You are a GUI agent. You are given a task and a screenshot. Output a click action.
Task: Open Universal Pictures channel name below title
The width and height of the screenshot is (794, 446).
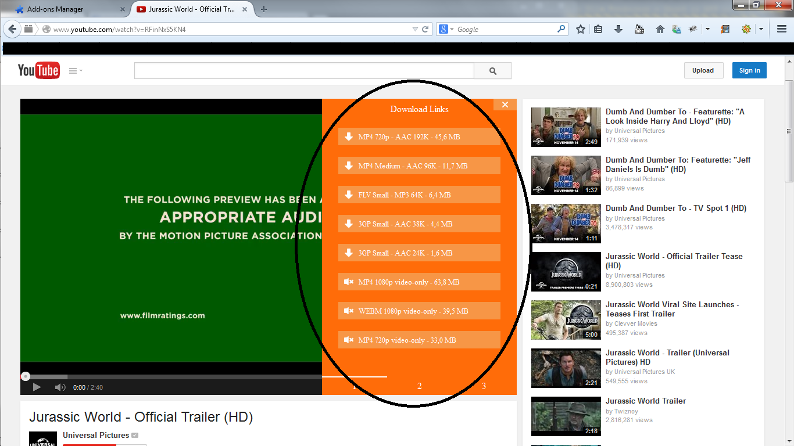coord(96,435)
